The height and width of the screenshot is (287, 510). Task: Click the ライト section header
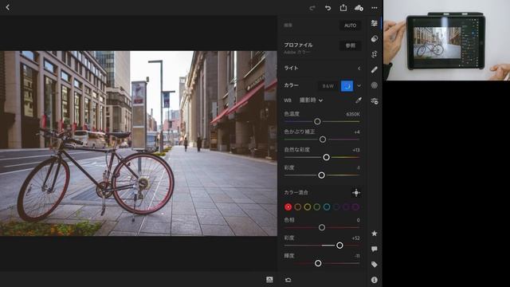292,68
